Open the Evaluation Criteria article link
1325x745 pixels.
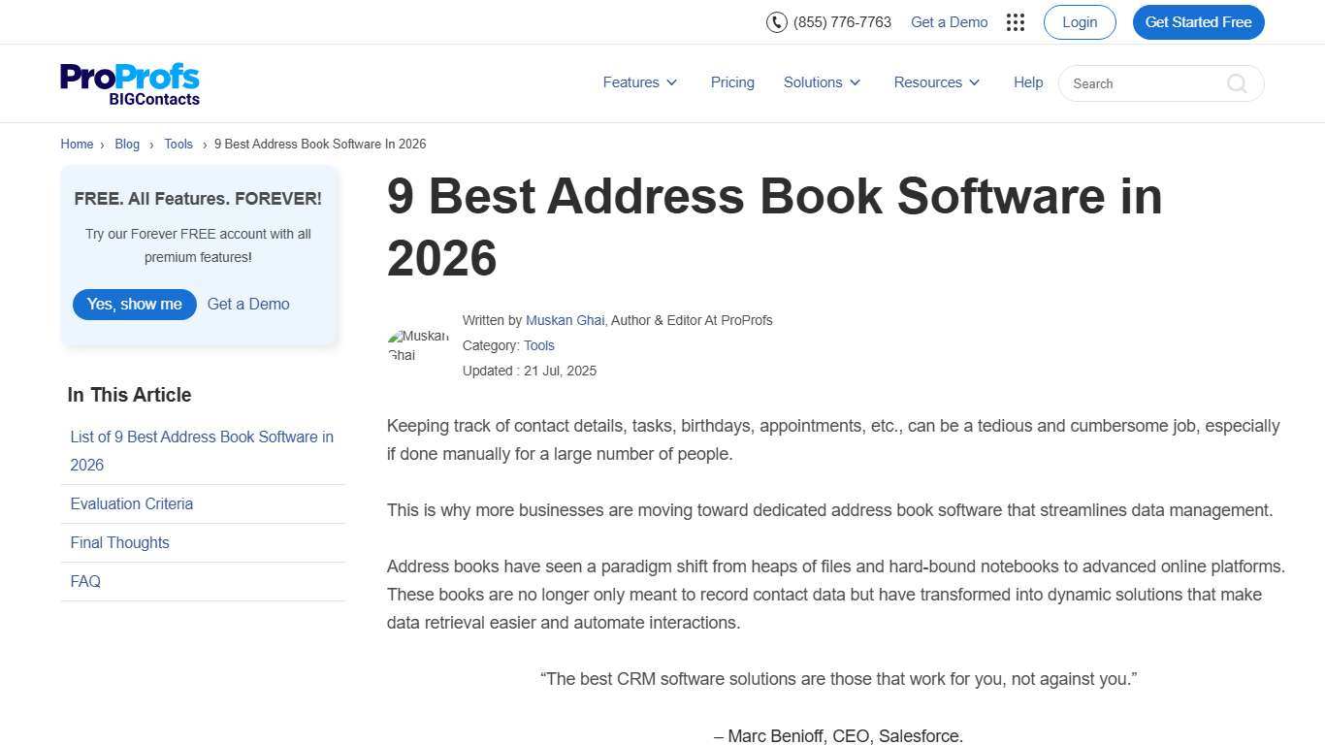click(x=131, y=503)
